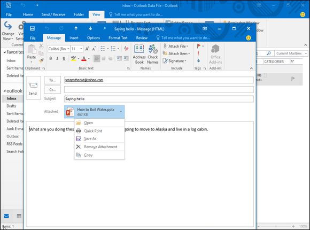Click the numbered list icon
The width and height of the screenshot is (310, 230).
coord(113,49)
